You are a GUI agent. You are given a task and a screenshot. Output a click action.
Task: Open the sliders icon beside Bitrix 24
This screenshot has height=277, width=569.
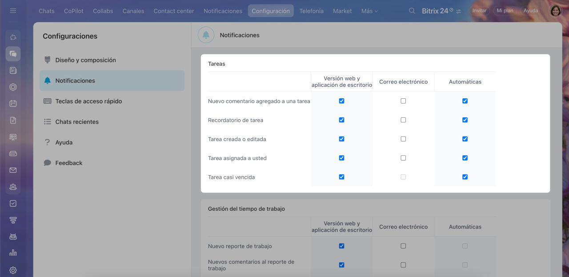pos(458,11)
